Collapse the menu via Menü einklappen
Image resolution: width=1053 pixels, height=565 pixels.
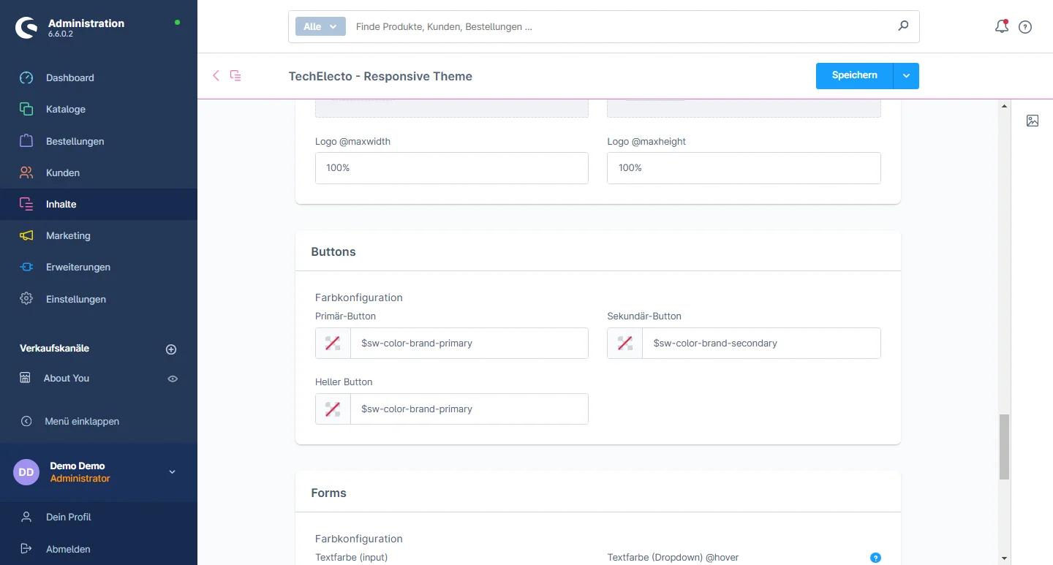point(81,421)
